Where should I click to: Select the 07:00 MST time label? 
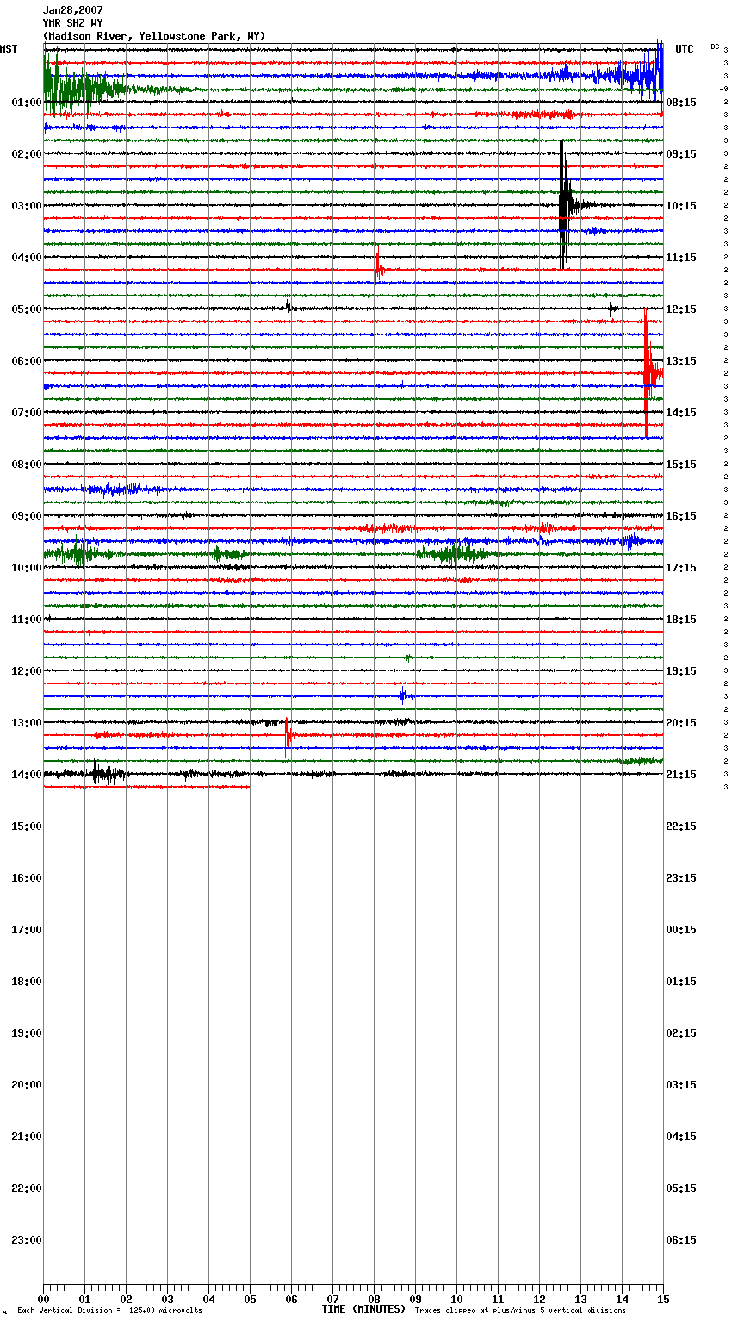(27, 413)
